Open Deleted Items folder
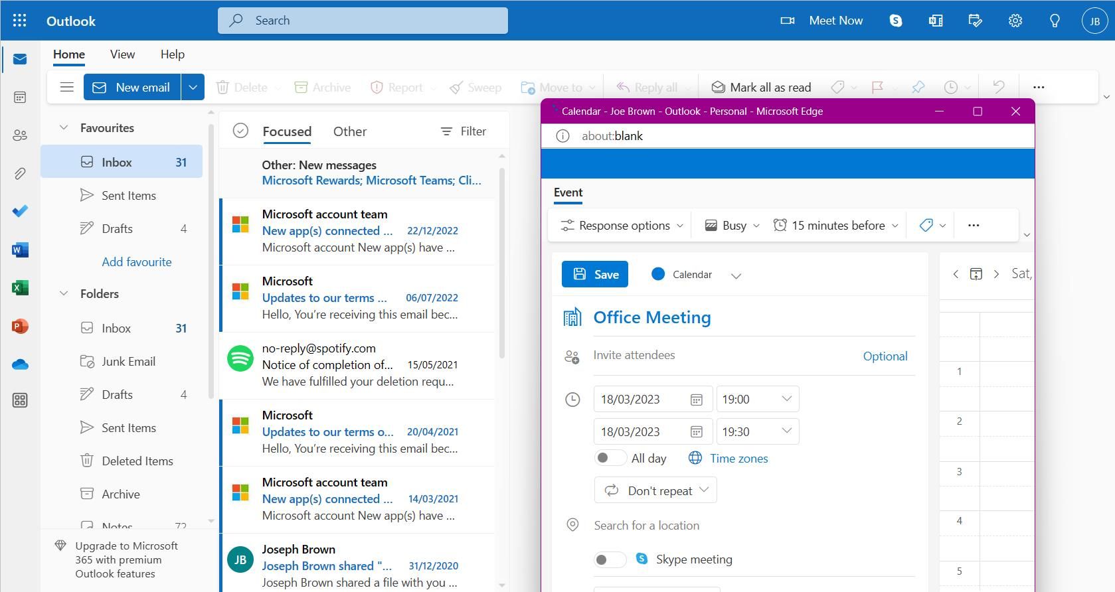 pyautogui.click(x=122, y=461)
